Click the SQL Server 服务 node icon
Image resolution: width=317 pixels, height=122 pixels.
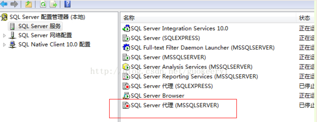12,26
